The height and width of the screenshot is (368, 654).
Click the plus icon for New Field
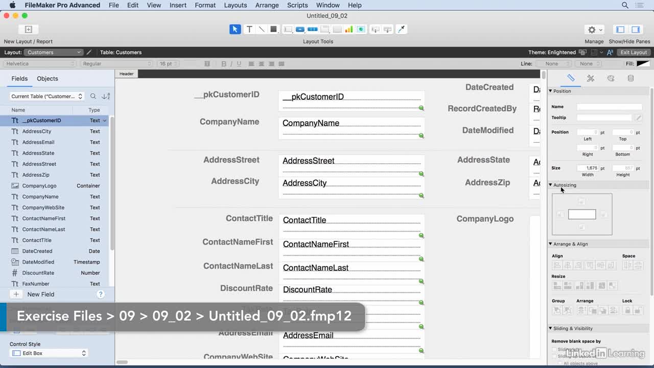[x=16, y=294]
